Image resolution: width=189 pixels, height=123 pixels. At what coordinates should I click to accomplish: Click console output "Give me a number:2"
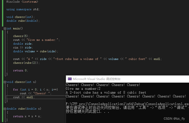[83, 89]
